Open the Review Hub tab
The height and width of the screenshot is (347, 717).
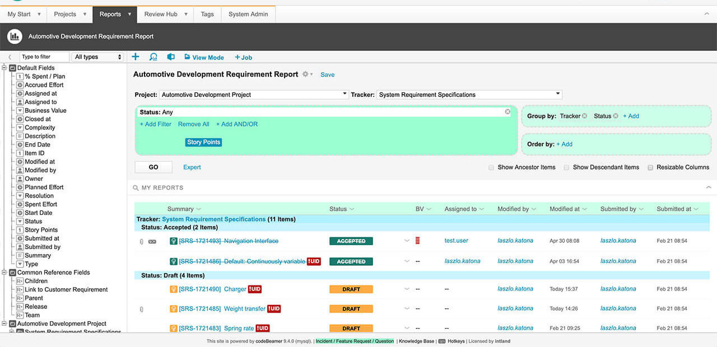tap(165, 14)
